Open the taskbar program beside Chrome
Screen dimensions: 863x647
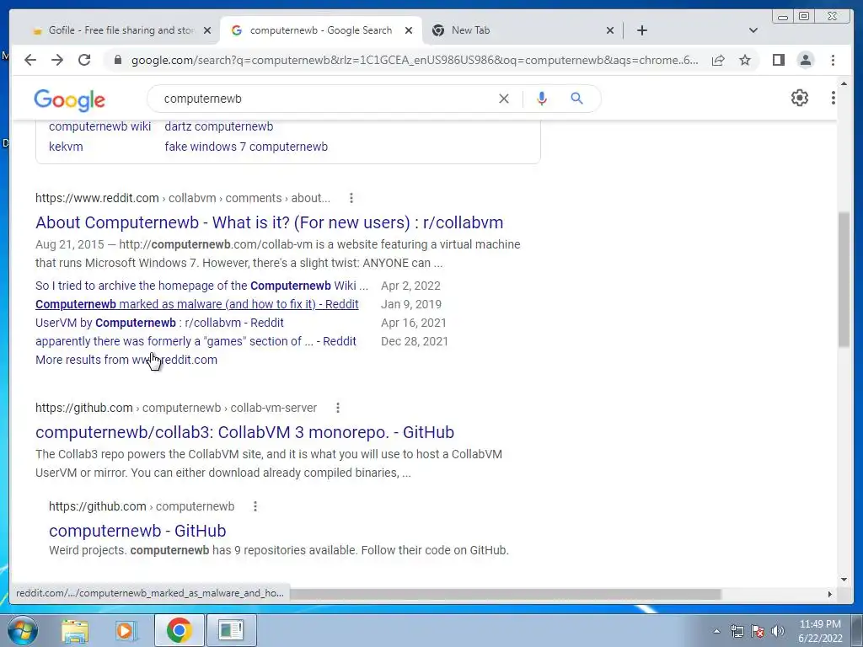(231, 630)
